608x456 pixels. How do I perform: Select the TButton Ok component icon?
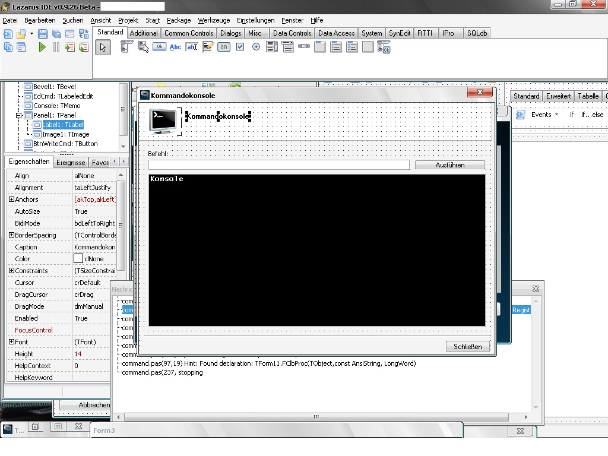(159, 47)
